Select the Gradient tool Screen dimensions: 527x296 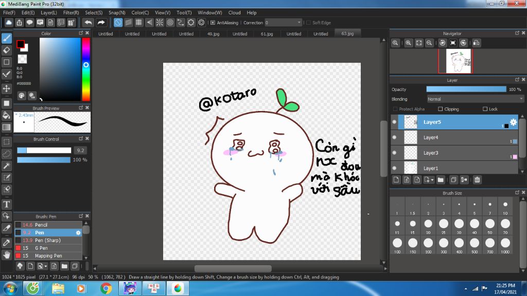[6, 127]
